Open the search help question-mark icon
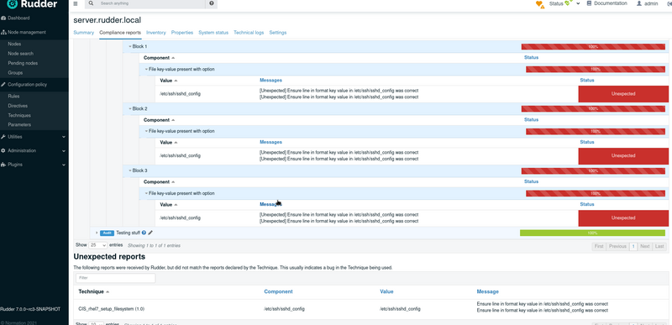672x325 pixels. pos(212,3)
